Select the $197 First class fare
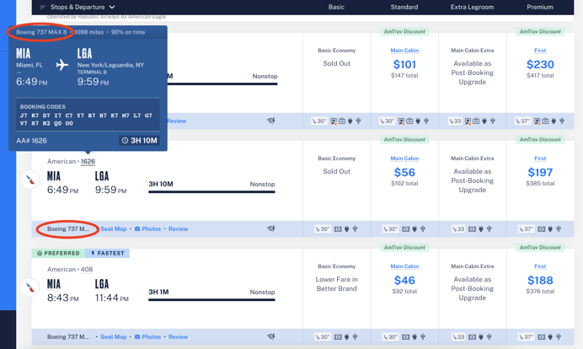The height and width of the screenshot is (349, 583). tap(540, 172)
